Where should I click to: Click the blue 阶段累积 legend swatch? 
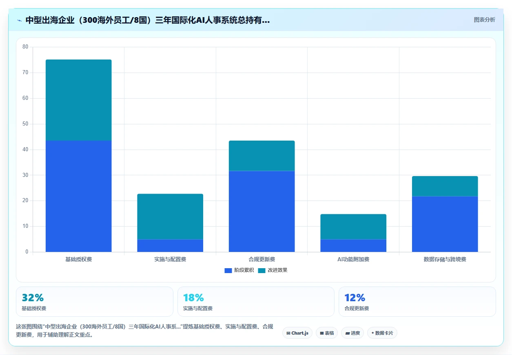point(228,270)
